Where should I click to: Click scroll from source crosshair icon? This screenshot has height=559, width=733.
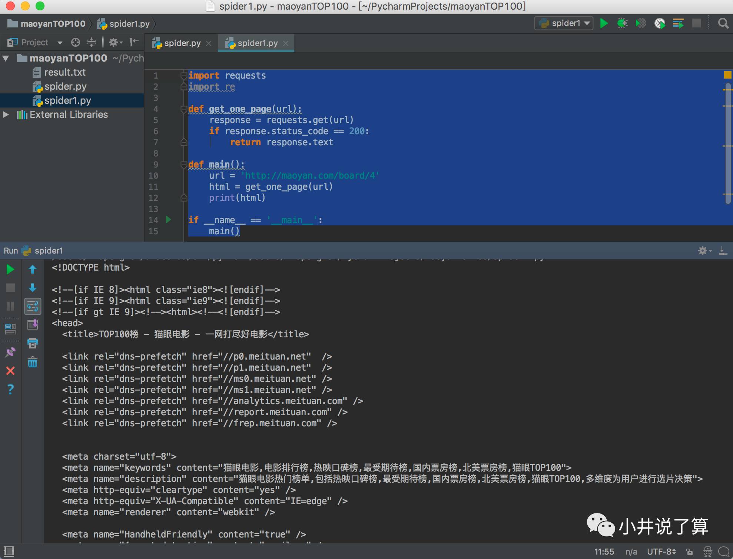pyautogui.click(x=76, y=43)
